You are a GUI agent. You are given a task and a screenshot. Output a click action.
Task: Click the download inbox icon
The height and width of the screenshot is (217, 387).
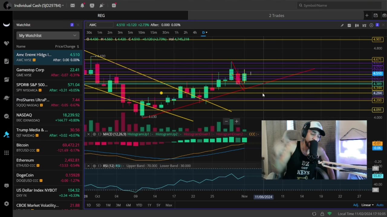92,5
